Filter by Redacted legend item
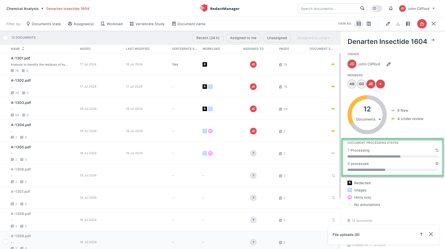The height and width of the screenshot is (249, 445). pos(359,183)
